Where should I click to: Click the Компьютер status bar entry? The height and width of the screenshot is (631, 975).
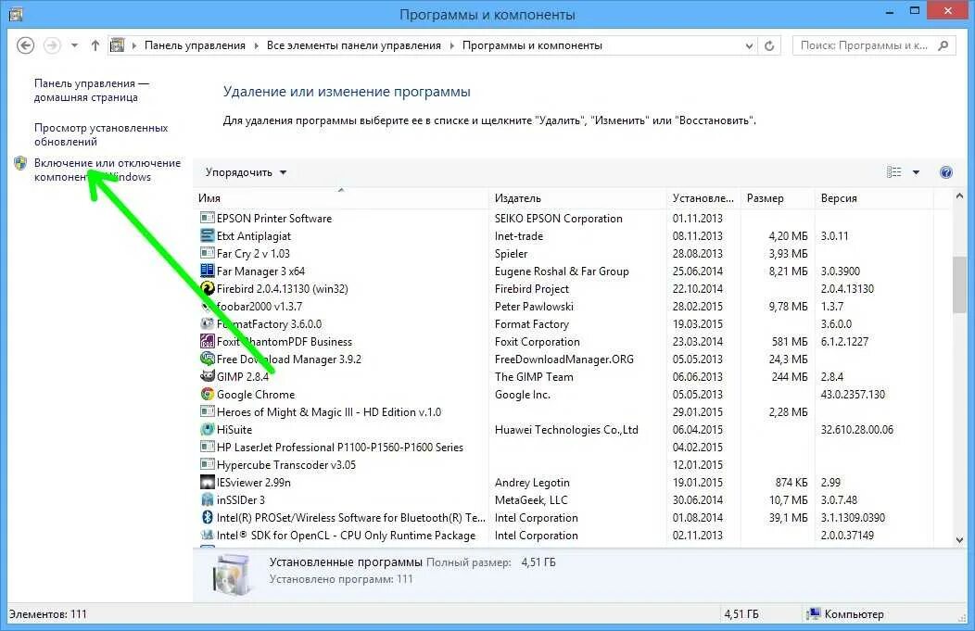point(845,614)
